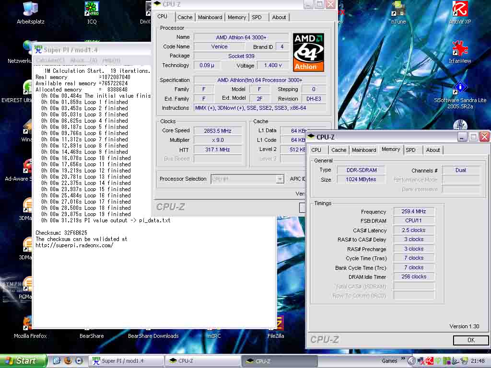Open Mainboard tab in back CPU-Z window
Screen dimensions: 491x368
(x=210, y=18)
